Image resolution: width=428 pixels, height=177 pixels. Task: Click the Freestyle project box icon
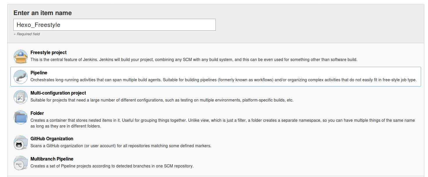21,57
